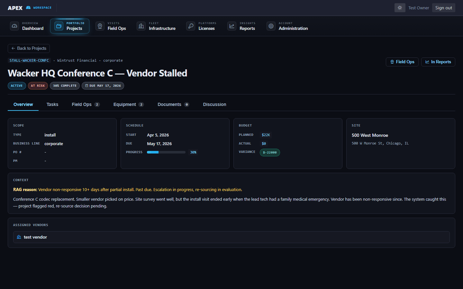Click the 30% COMPLETE badge
Image resolution: width=463 pixels, height=289 pixels.
click(65, 86)
